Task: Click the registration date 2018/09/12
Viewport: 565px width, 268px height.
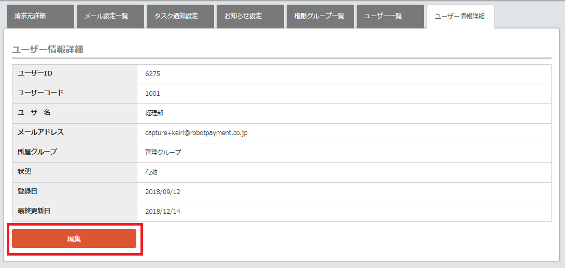Action: (x=163, y=192)
